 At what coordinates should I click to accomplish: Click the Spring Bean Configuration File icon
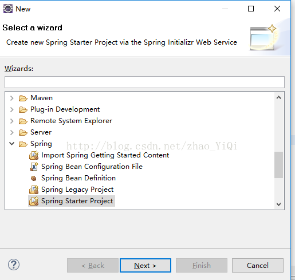[34, 167]
